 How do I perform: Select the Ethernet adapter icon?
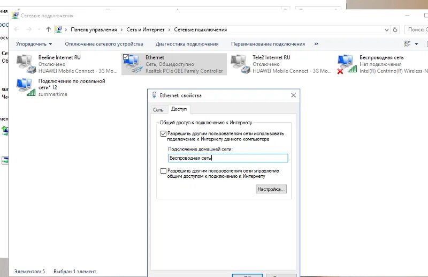(x=133, y=64)
